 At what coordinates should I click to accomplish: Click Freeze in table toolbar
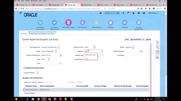pyautogui.click(x=71, y=82)
